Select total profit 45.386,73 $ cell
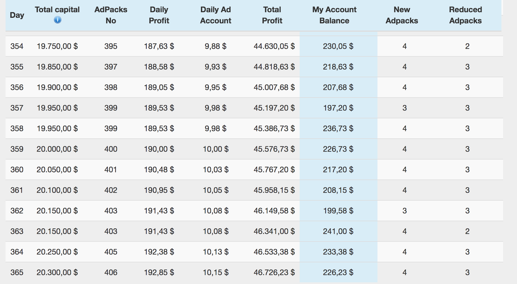The width and height of the screenshot is (517, 284). (274, 129)
